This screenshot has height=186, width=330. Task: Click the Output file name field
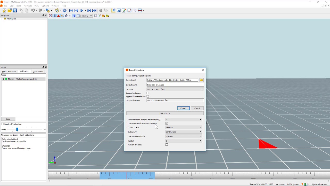point(175,100)
